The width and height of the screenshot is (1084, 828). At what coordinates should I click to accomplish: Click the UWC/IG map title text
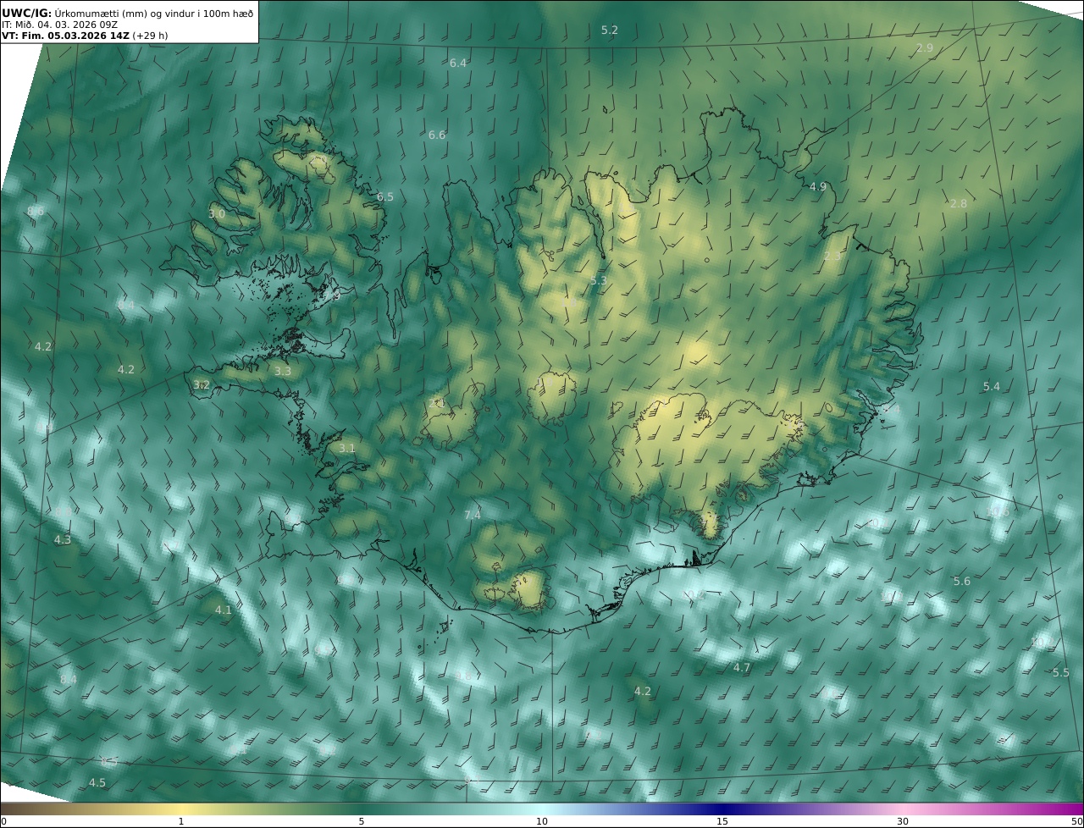point(127,14)
